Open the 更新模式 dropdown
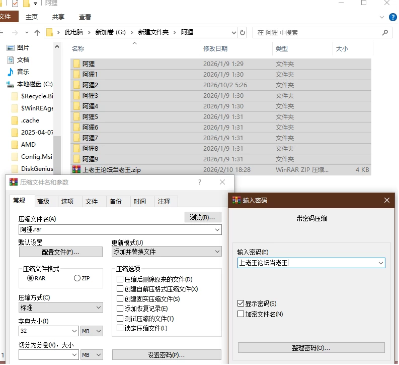399x365 pixels. [167, 252]
